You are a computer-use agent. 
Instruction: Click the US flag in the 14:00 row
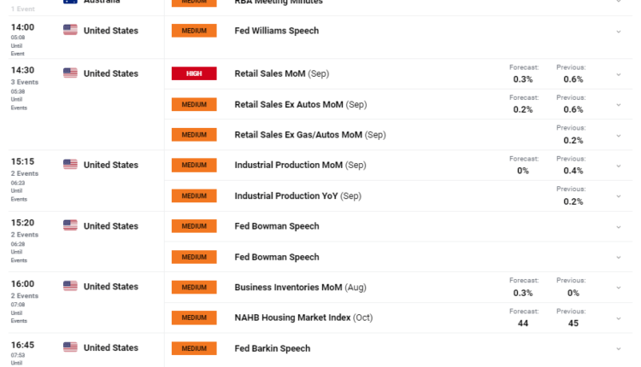[70, 30]
